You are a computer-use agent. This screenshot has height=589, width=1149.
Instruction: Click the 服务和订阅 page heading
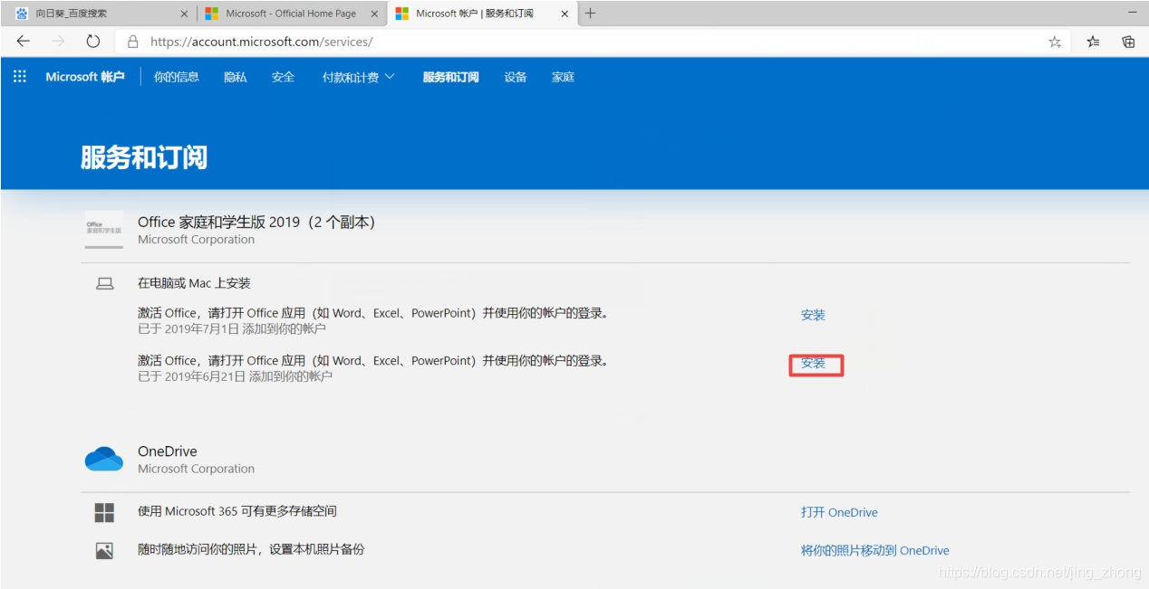tap(144, 157)
